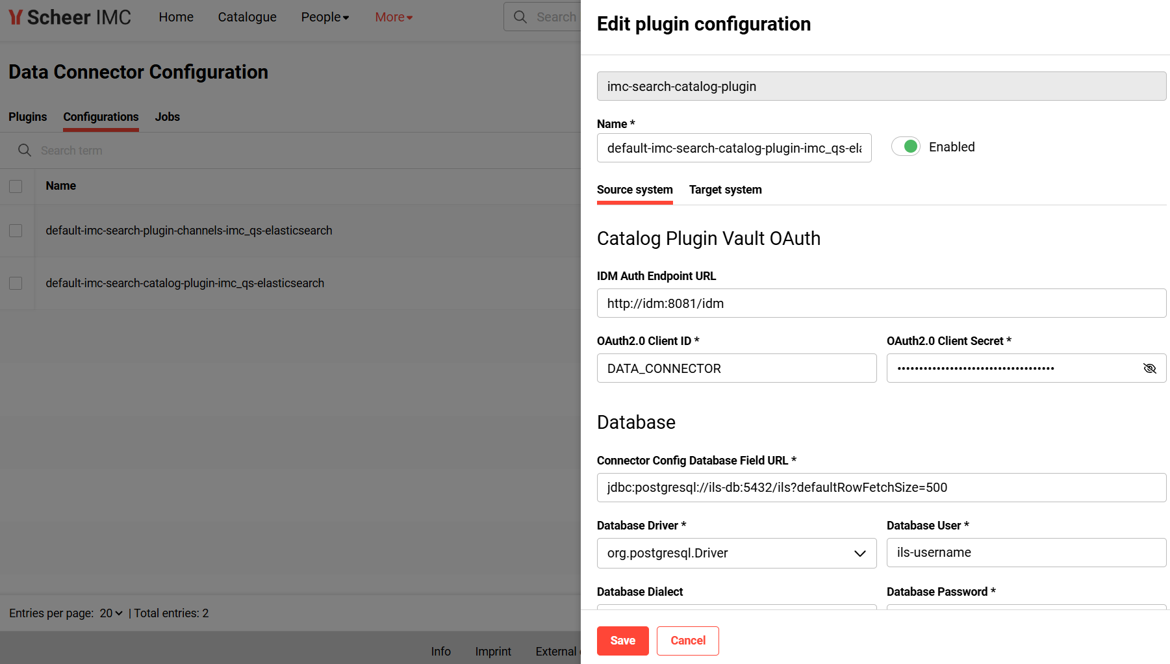Save the plugin configuration
1170x664 pixels.
pyautogui.click(x=622, y=641)
